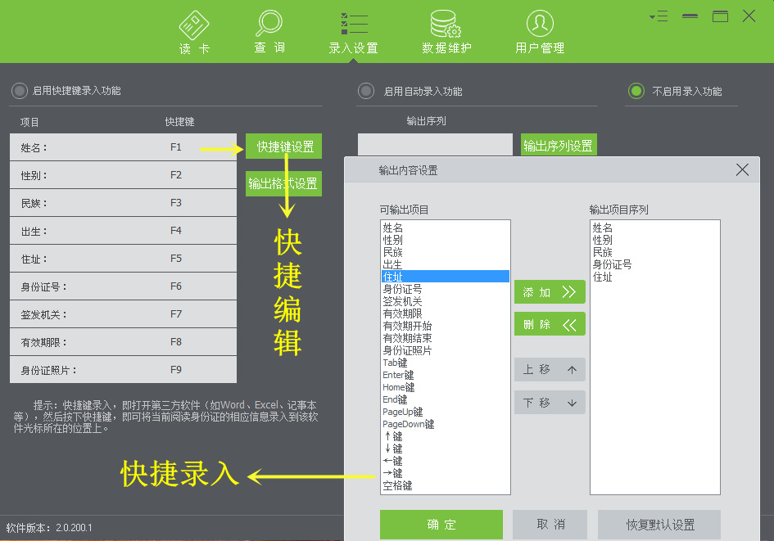Select Tab键 in the available items list

pos(393,363)
